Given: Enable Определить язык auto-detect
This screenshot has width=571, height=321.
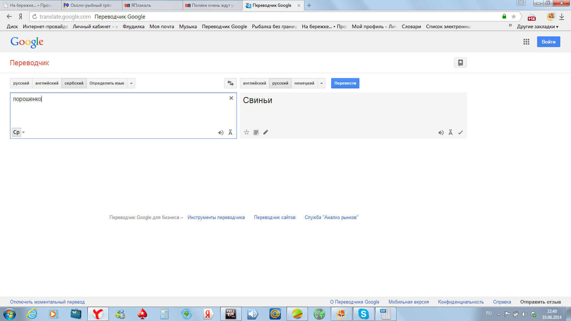Looking at the screenshot, I should coord(107,83).
